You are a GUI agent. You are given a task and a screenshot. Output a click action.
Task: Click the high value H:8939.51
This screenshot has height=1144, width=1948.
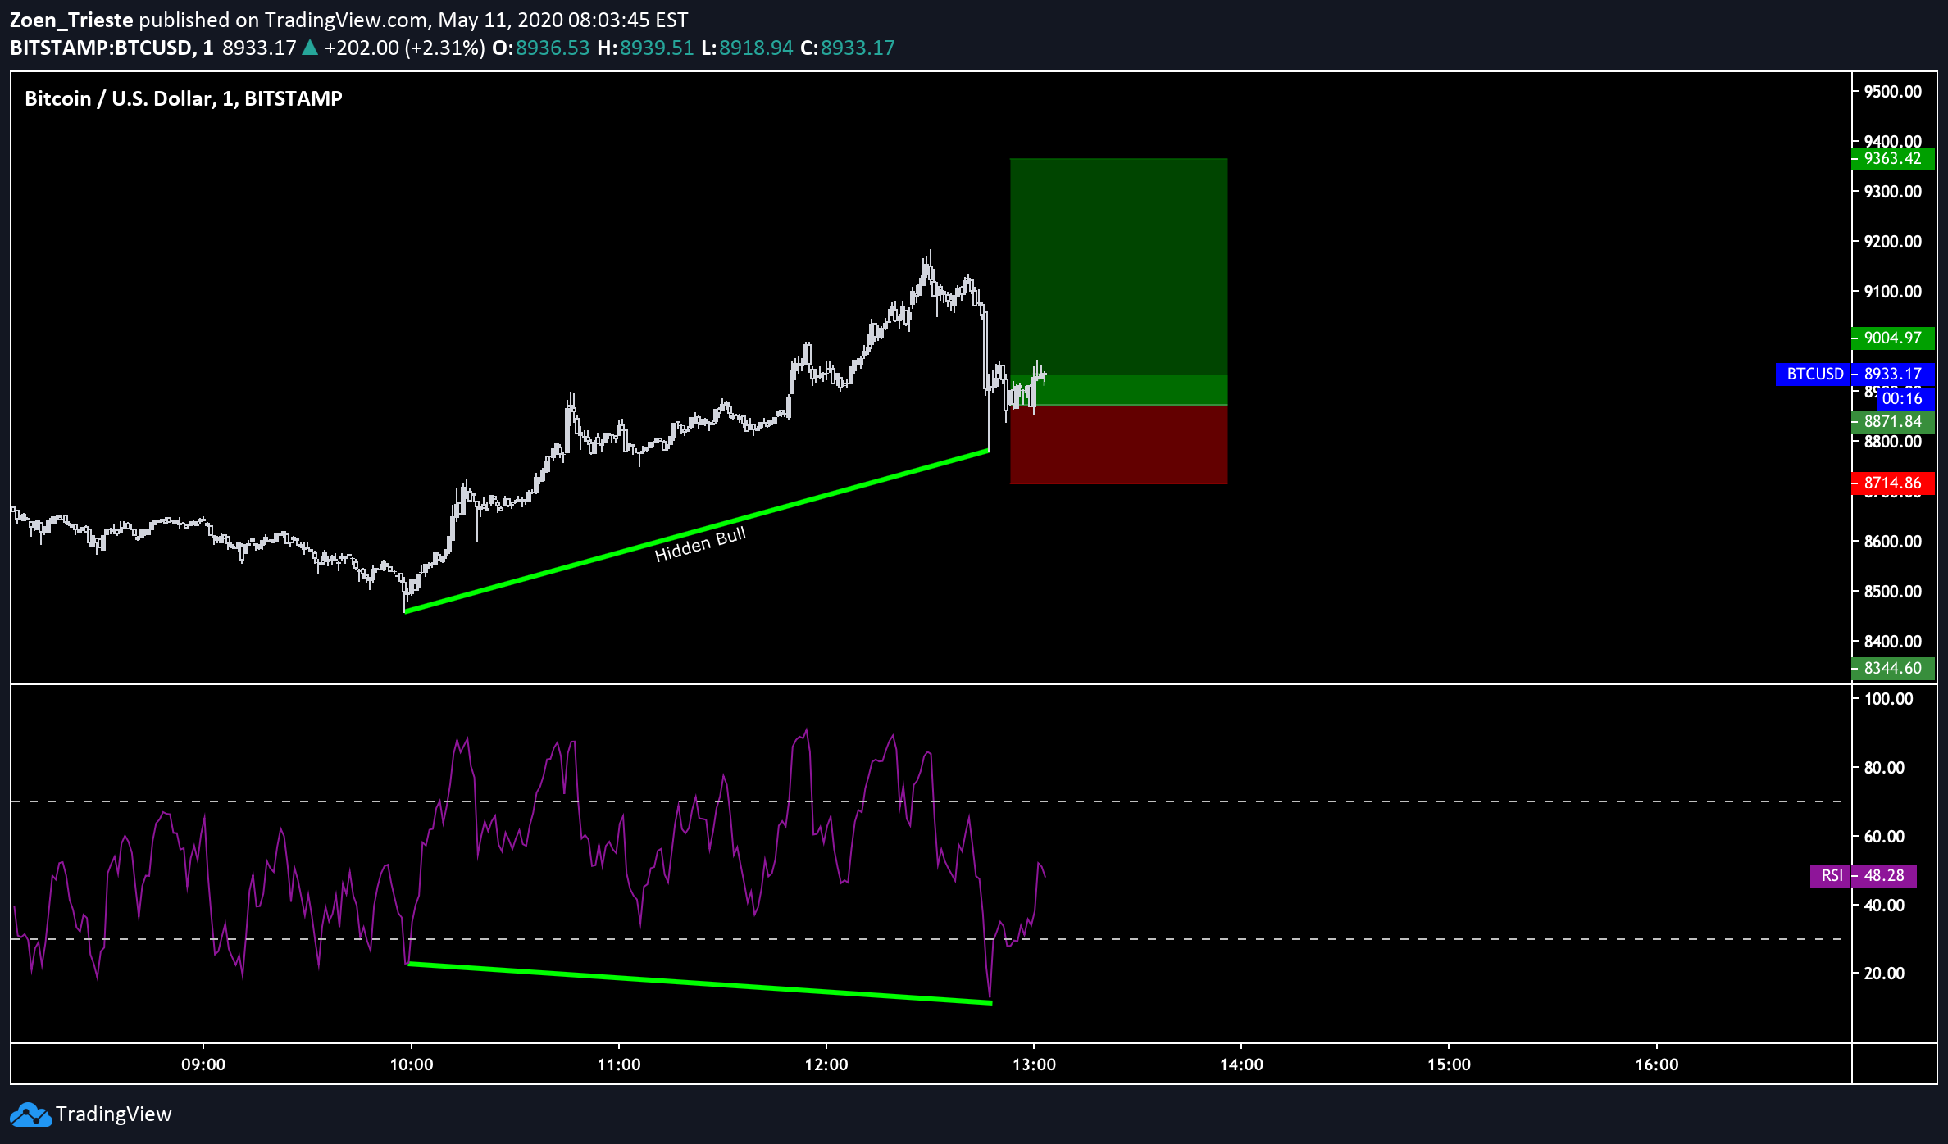(645, 48)
